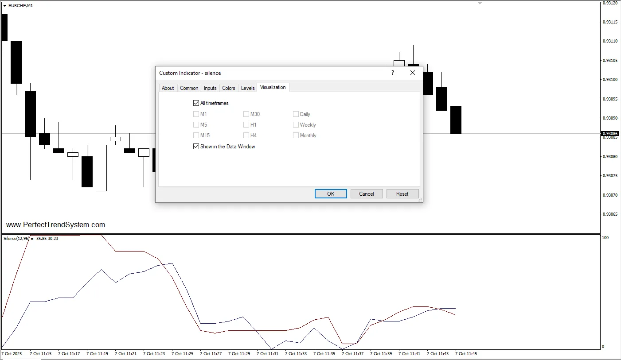Click the Cancel button
Image resolution: width=621 pixels, height=360 pixels.
tap(367, 194)
